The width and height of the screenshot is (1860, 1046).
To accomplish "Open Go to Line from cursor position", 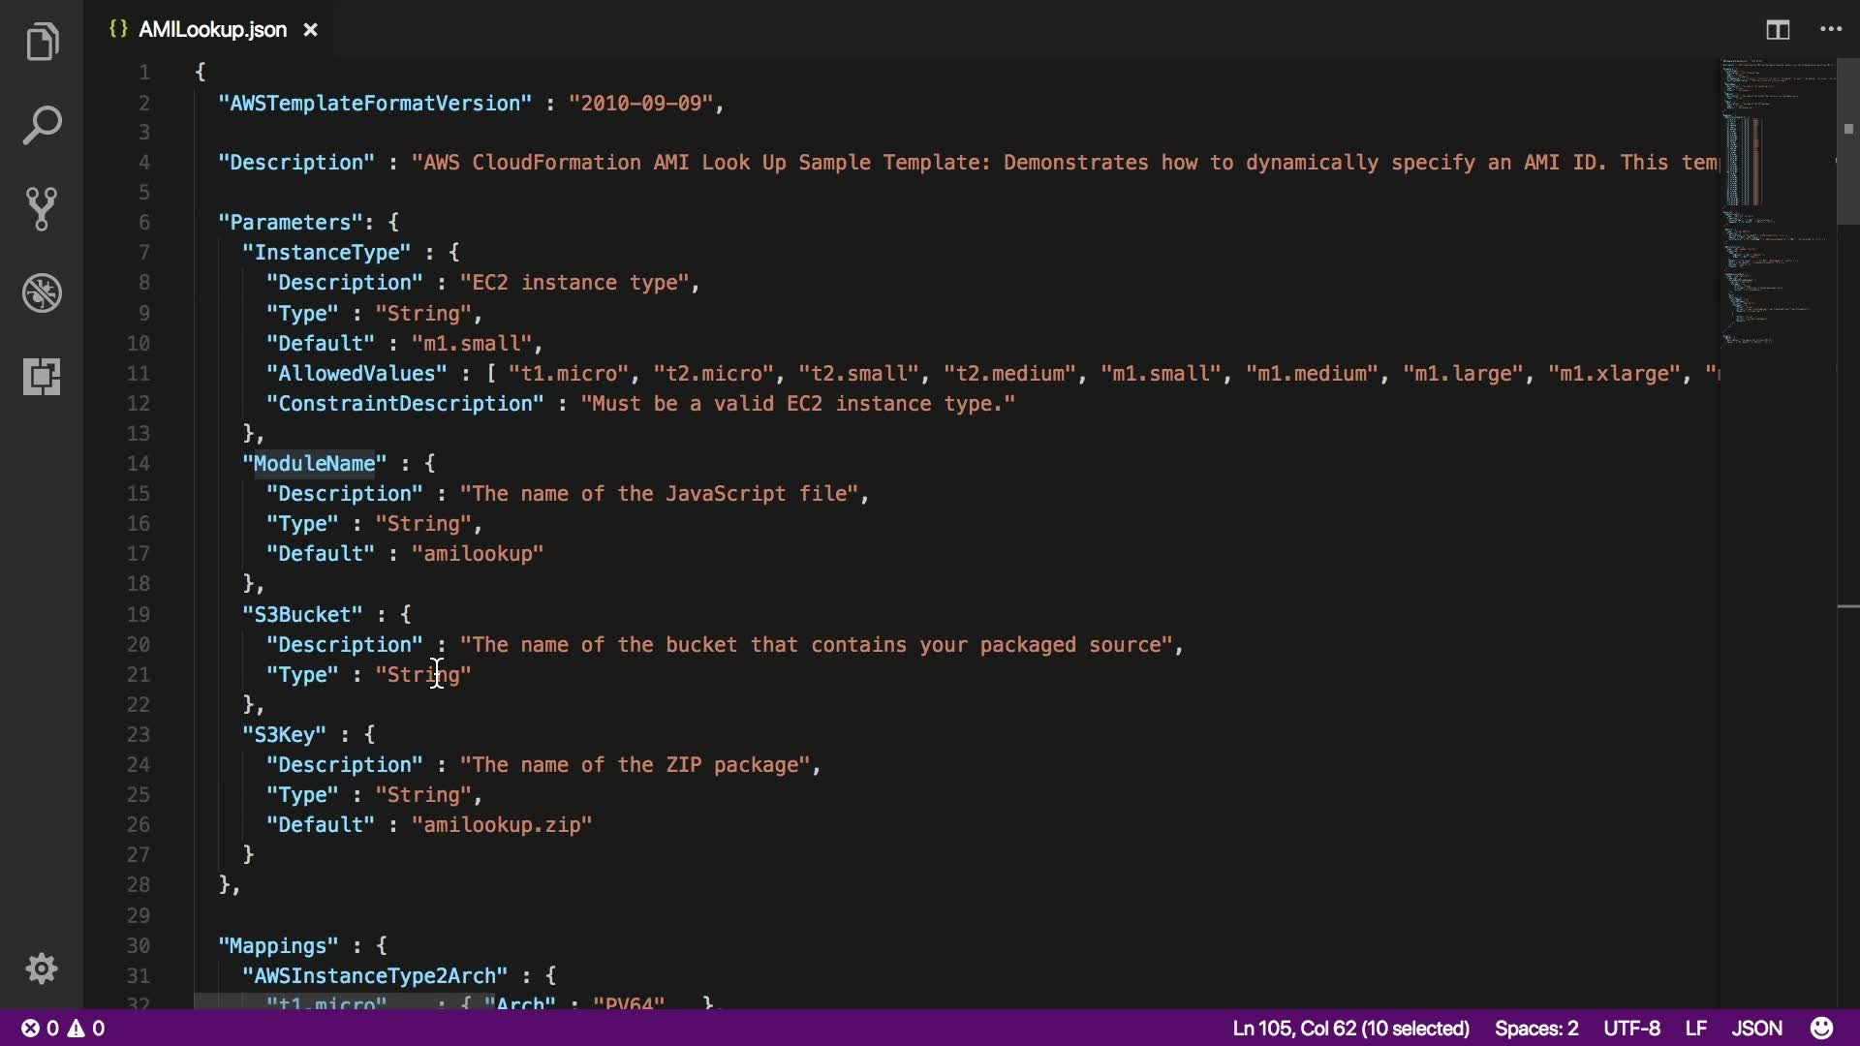I will 1350,1028.
